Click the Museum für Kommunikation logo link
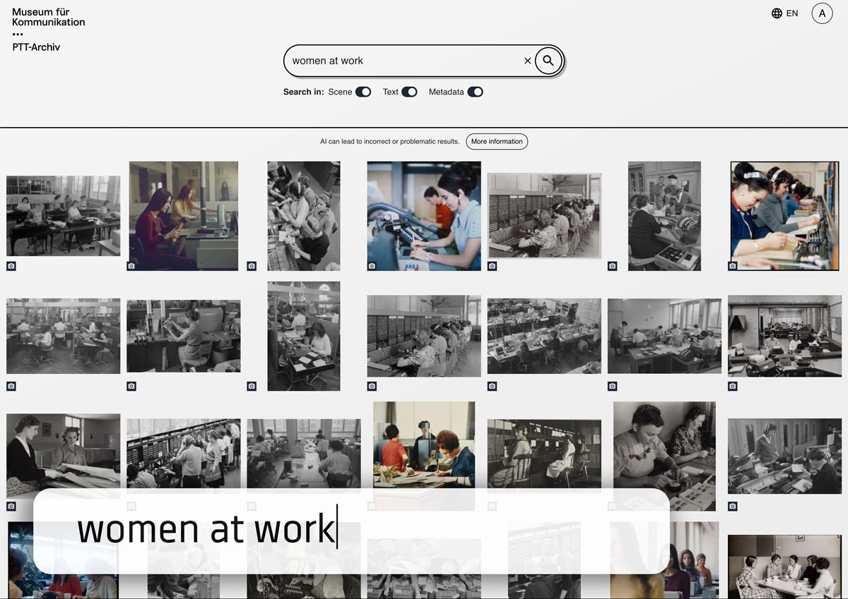This screenshot has width=848, height=599. coord(47,17)
